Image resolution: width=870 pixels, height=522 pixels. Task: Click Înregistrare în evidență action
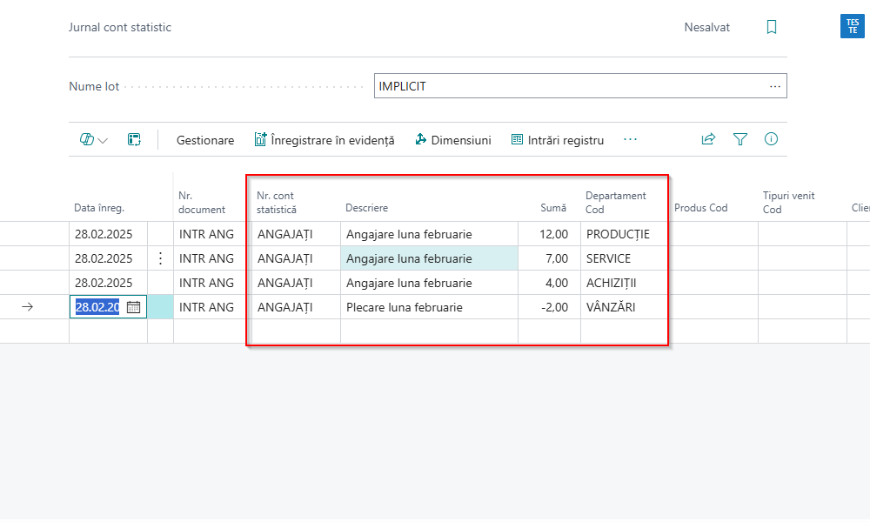pos(325,140)
